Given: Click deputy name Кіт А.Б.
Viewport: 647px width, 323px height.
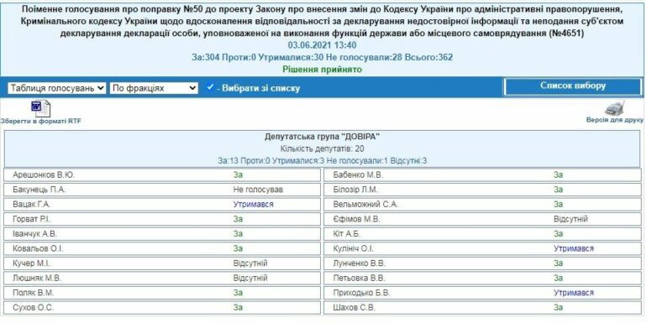Looking at the screenshot, I should click(x=346, y=234).
